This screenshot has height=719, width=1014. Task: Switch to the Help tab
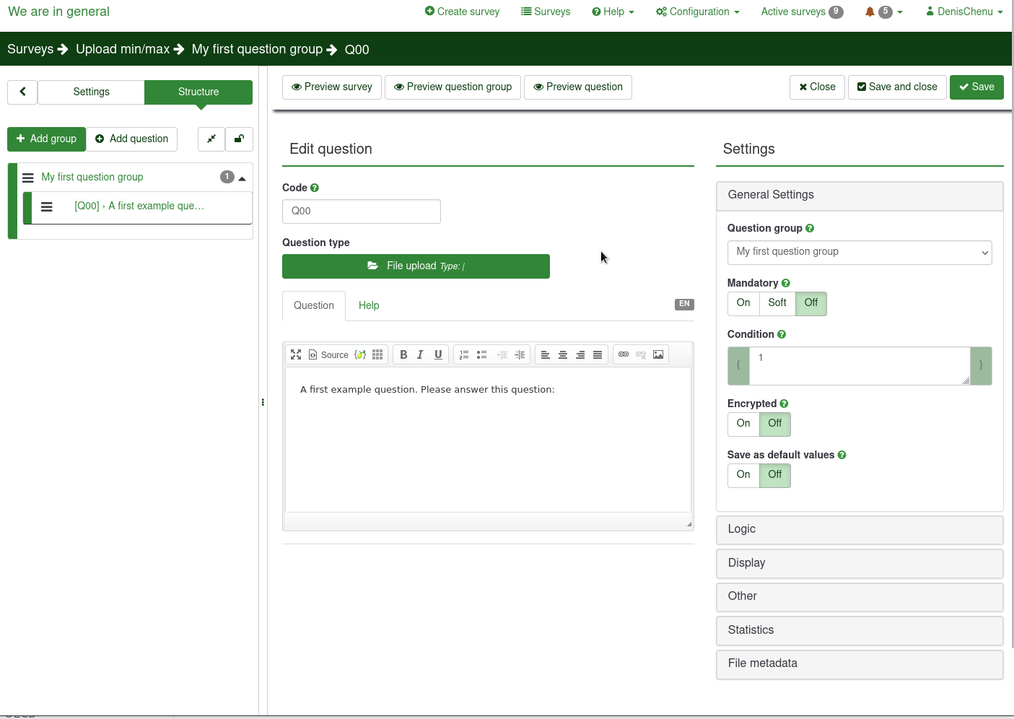pyautogui.click(x=368, y=305)
